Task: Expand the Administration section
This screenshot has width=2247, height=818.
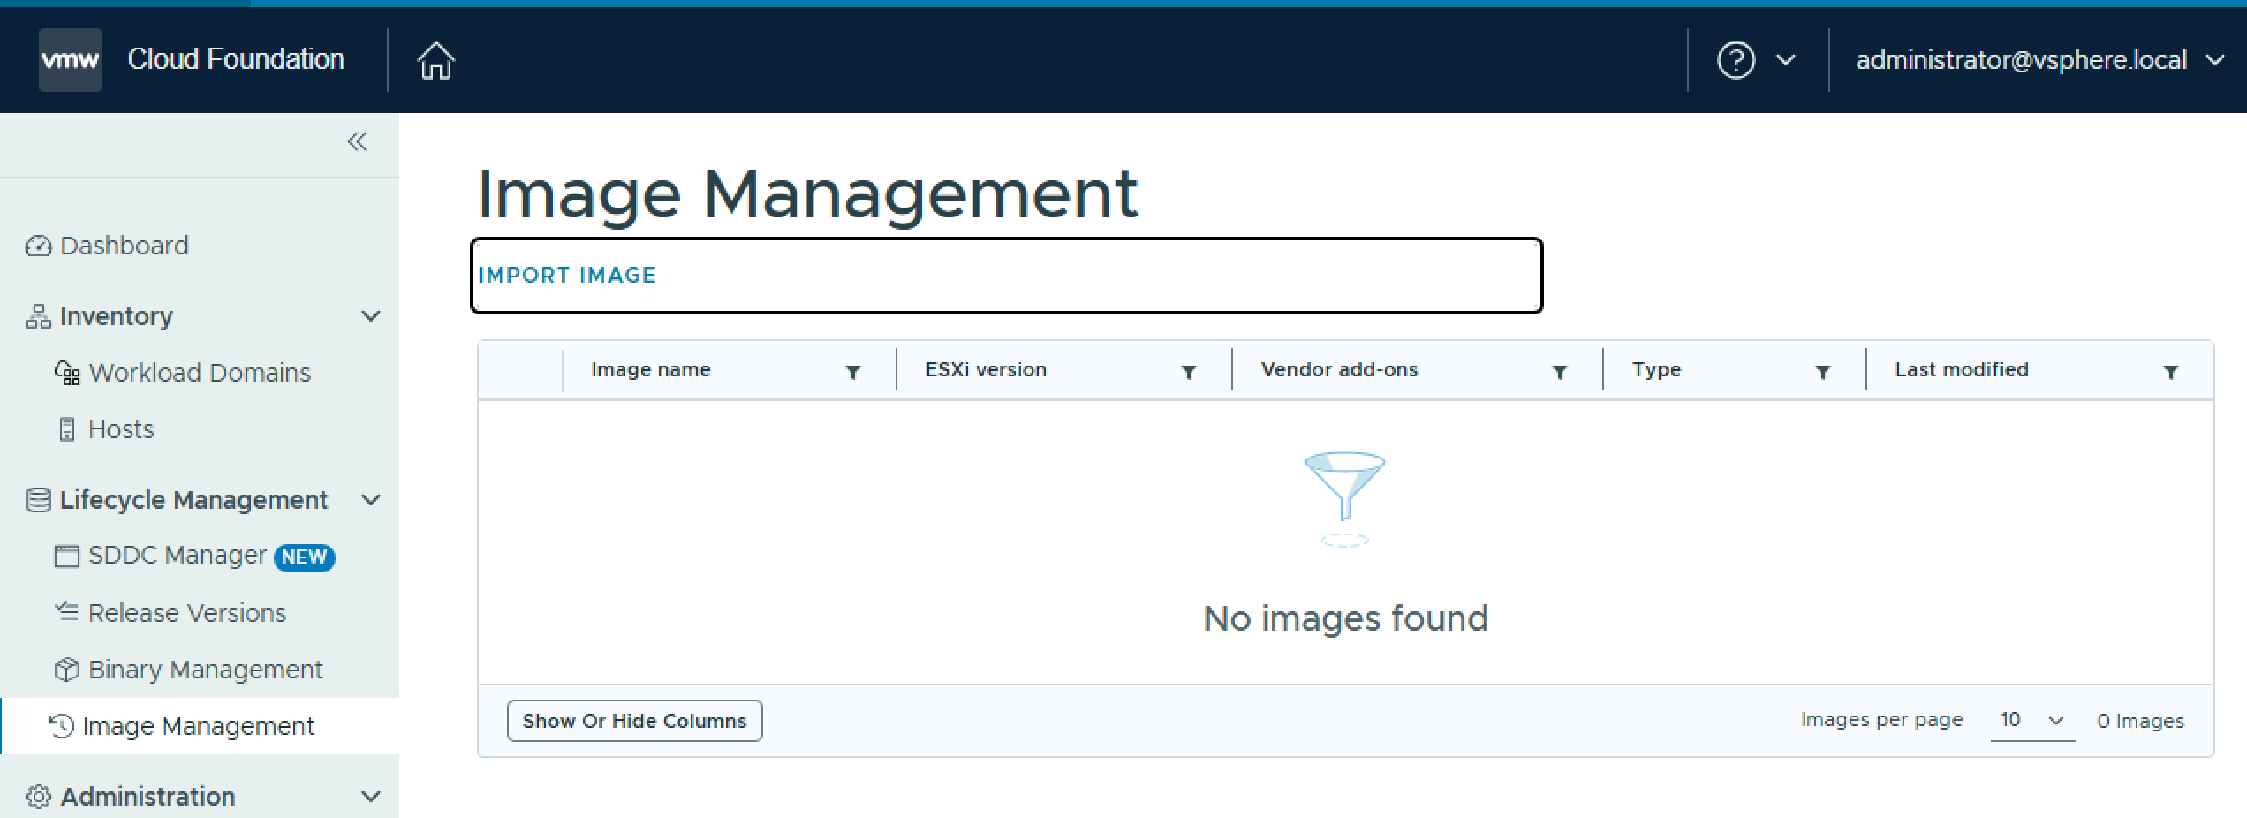Action: click(x=371, y=797)
